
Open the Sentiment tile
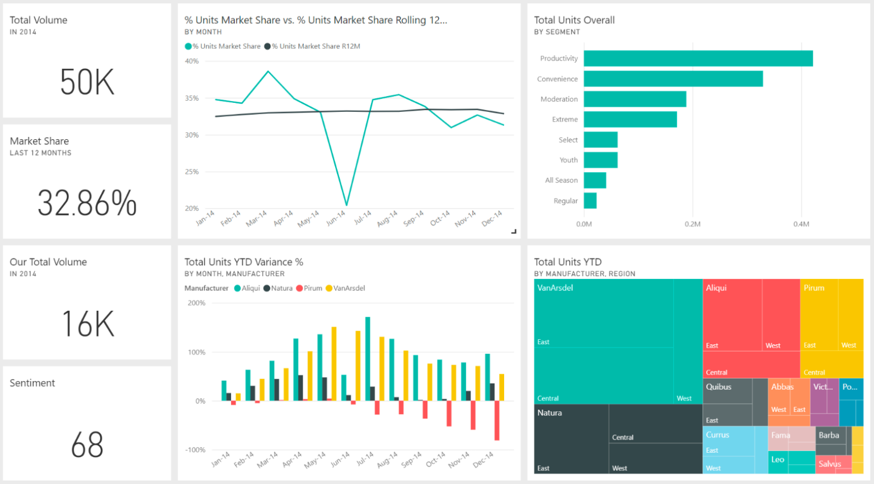click(x=86, y=423)
